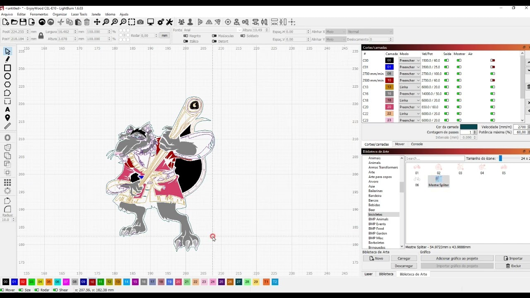Click Adicionar gráfico ao projeto button
The width and height of the screenshot is (530, 298).
457,258
